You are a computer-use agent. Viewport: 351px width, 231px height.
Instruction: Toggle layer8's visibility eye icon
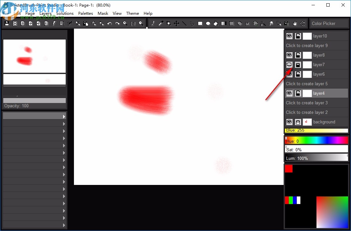pyautogui.click(x=289, y=55)
